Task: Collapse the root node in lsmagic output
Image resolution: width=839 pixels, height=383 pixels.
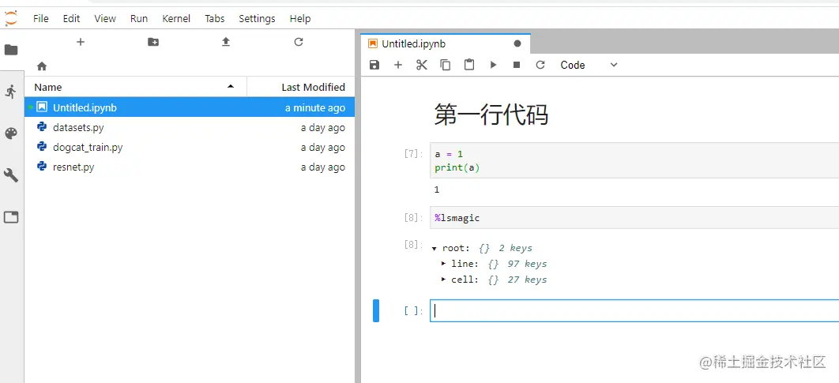Action: [435, 249]
